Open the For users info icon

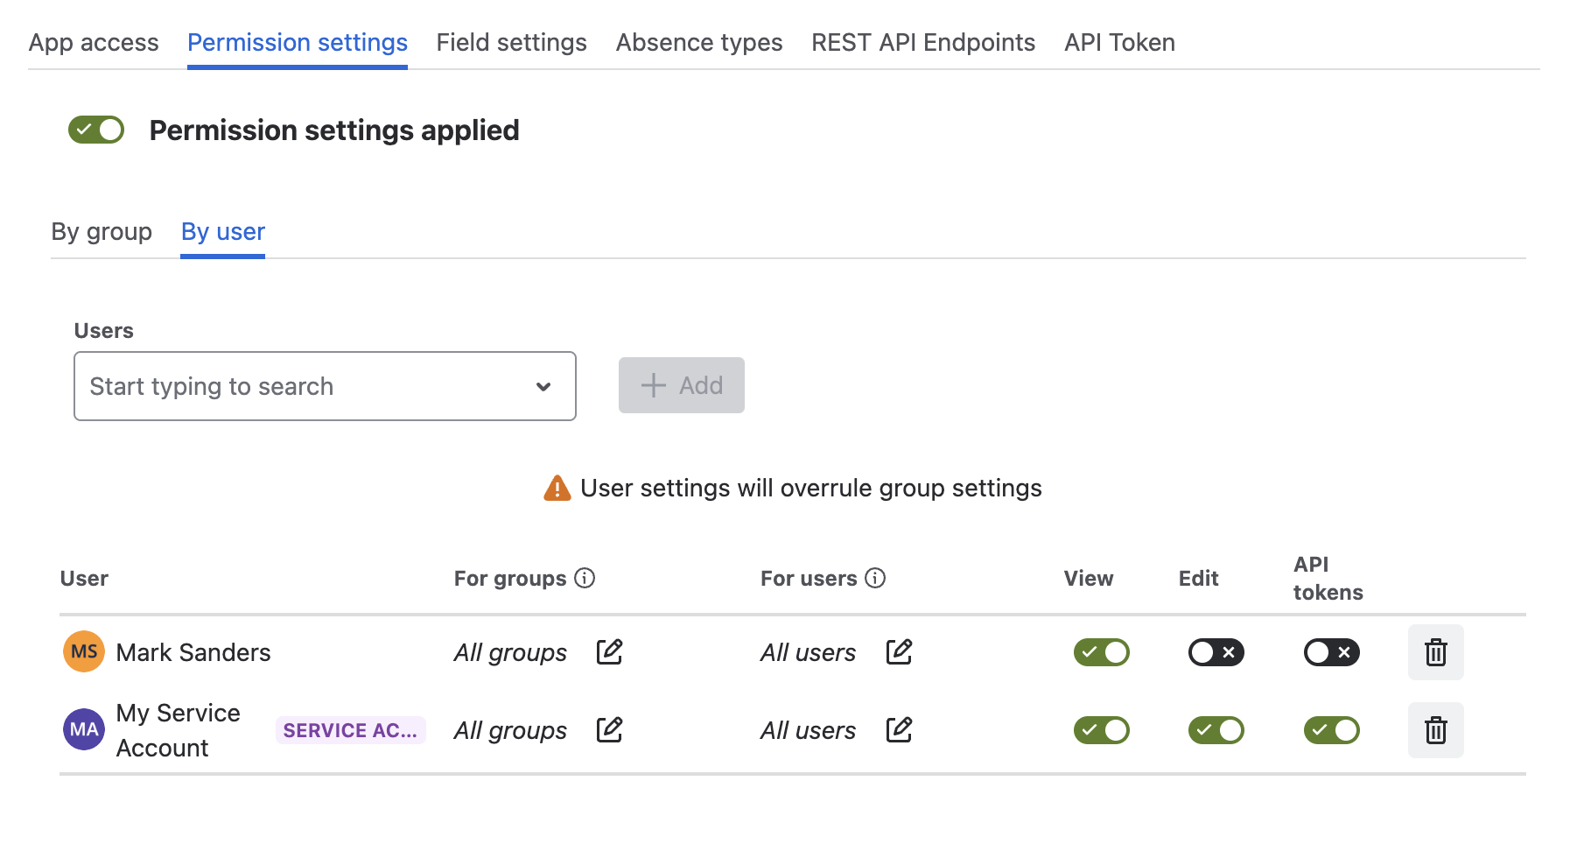(875, 578)
